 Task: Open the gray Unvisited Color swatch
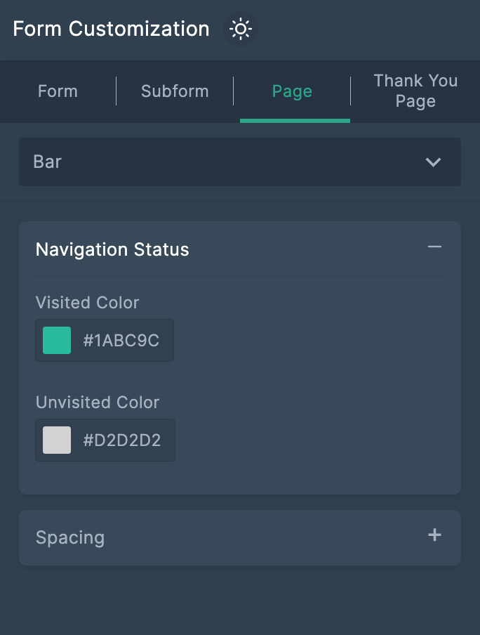(x=57, y=440)
